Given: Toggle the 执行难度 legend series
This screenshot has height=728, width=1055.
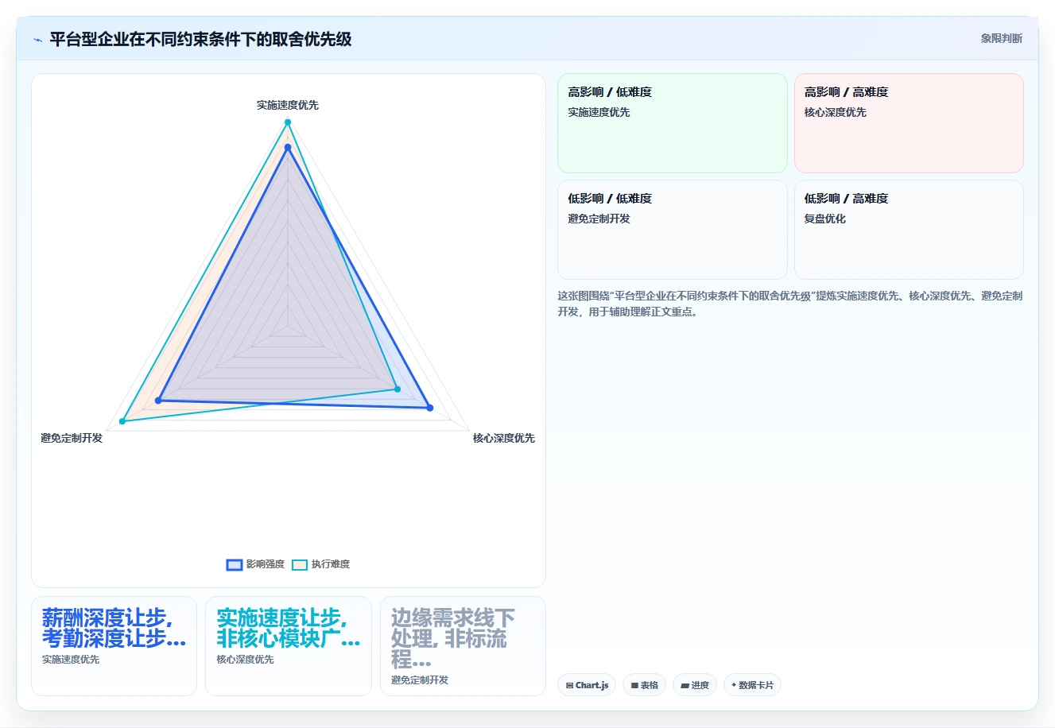Looking at the screenshot, I should pyautogui.click(x=320, y=564).
